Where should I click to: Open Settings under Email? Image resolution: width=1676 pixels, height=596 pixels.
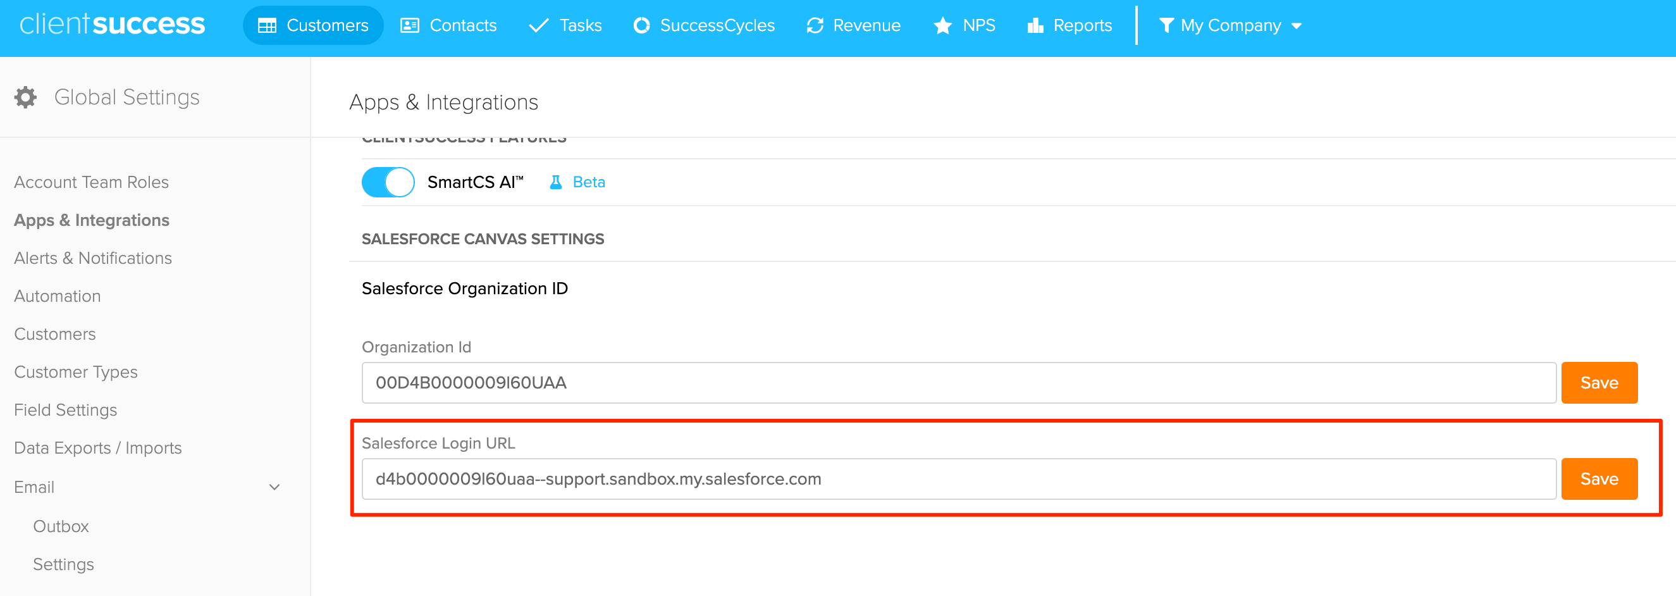(63, 564)
